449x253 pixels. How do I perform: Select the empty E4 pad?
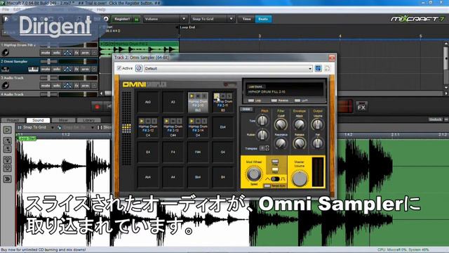(148, 152)
